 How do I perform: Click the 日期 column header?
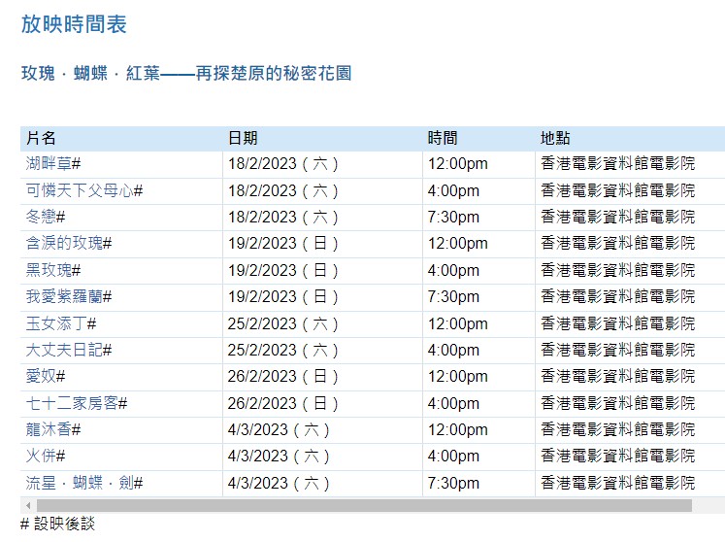coord(243,138)
